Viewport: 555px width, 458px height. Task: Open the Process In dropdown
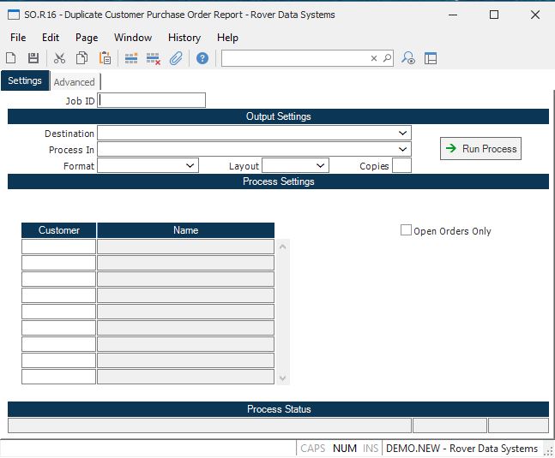(x=402, y=150)
